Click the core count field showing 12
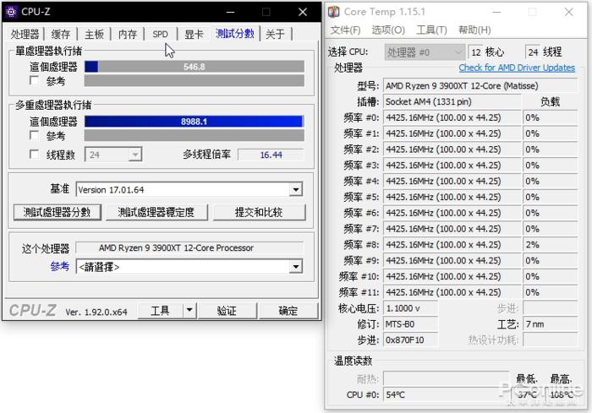This screenshot has width=592, height=413. tap(475, 52)
